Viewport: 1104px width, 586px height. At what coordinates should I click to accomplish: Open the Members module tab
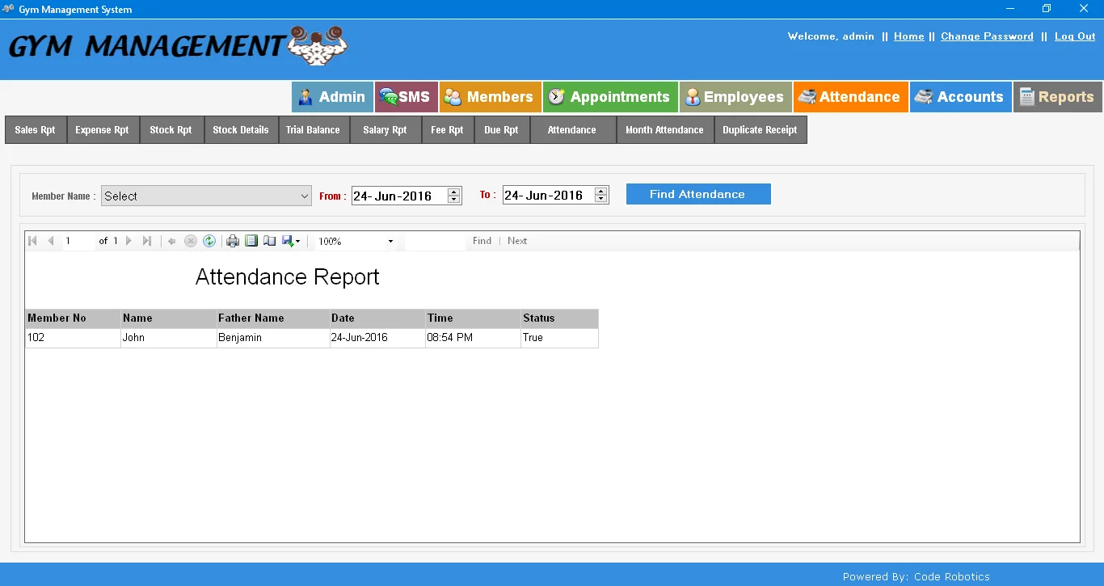491,97
